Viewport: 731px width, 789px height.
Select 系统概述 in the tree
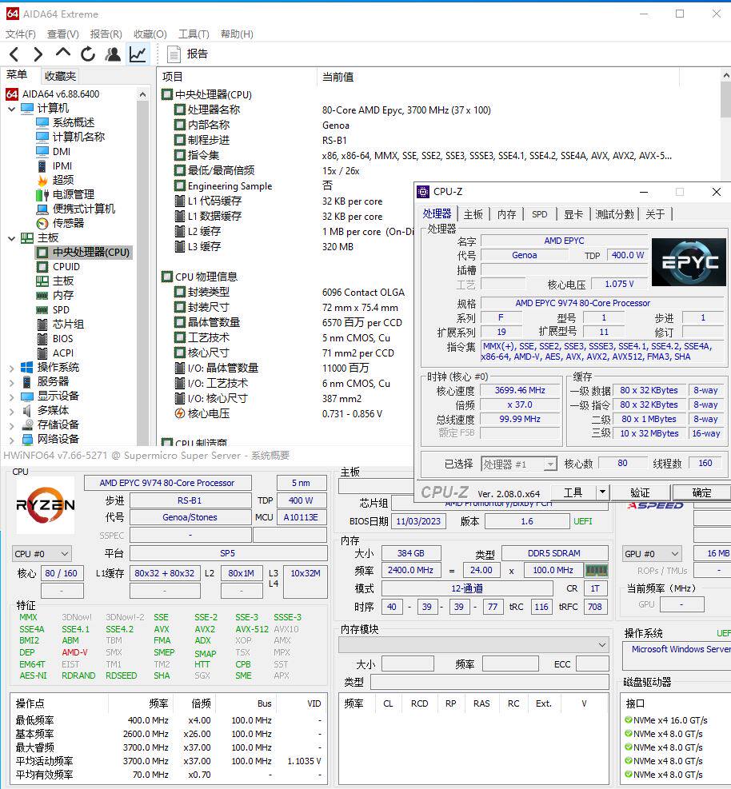click(74, 122)
